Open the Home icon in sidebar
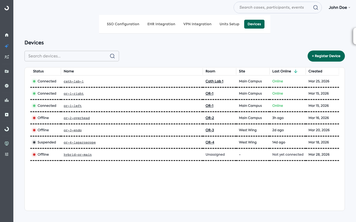356x222 pixels. 7,35
